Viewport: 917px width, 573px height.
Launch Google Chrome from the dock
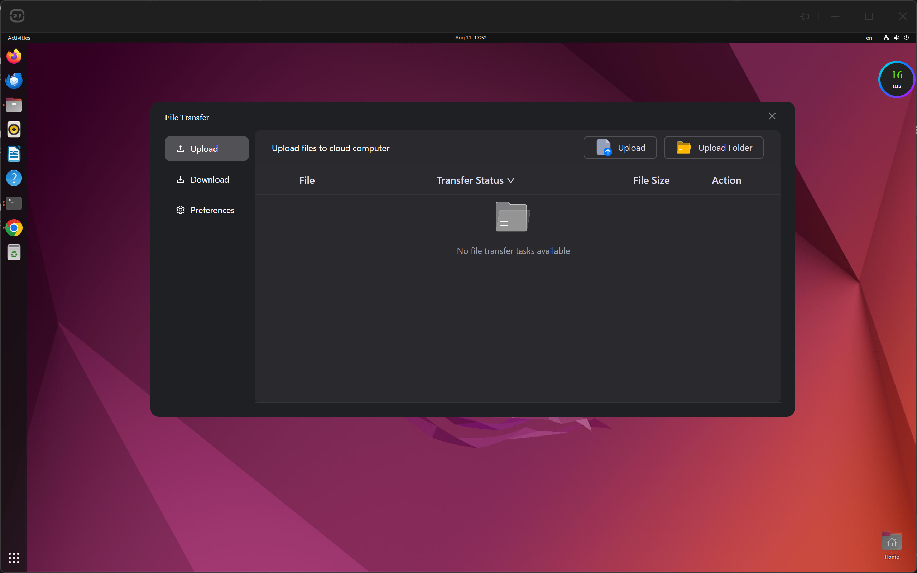pyautogui.click(x=14, y=228)
